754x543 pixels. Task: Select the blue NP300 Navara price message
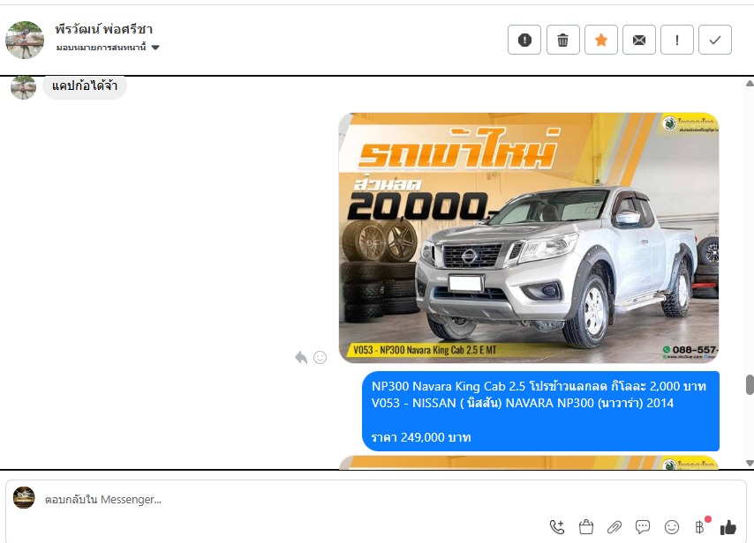coord(540,411)
